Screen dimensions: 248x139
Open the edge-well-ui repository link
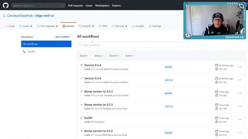45,15
